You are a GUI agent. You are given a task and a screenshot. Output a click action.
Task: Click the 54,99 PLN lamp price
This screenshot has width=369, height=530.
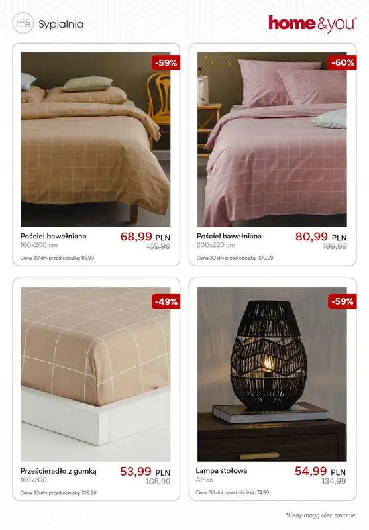click(x=321, y=471)
